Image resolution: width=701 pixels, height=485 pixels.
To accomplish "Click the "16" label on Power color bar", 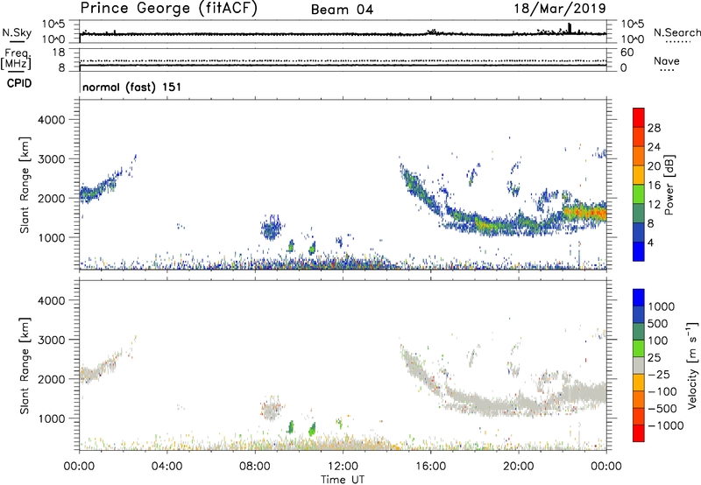I will tap(654, 186).
